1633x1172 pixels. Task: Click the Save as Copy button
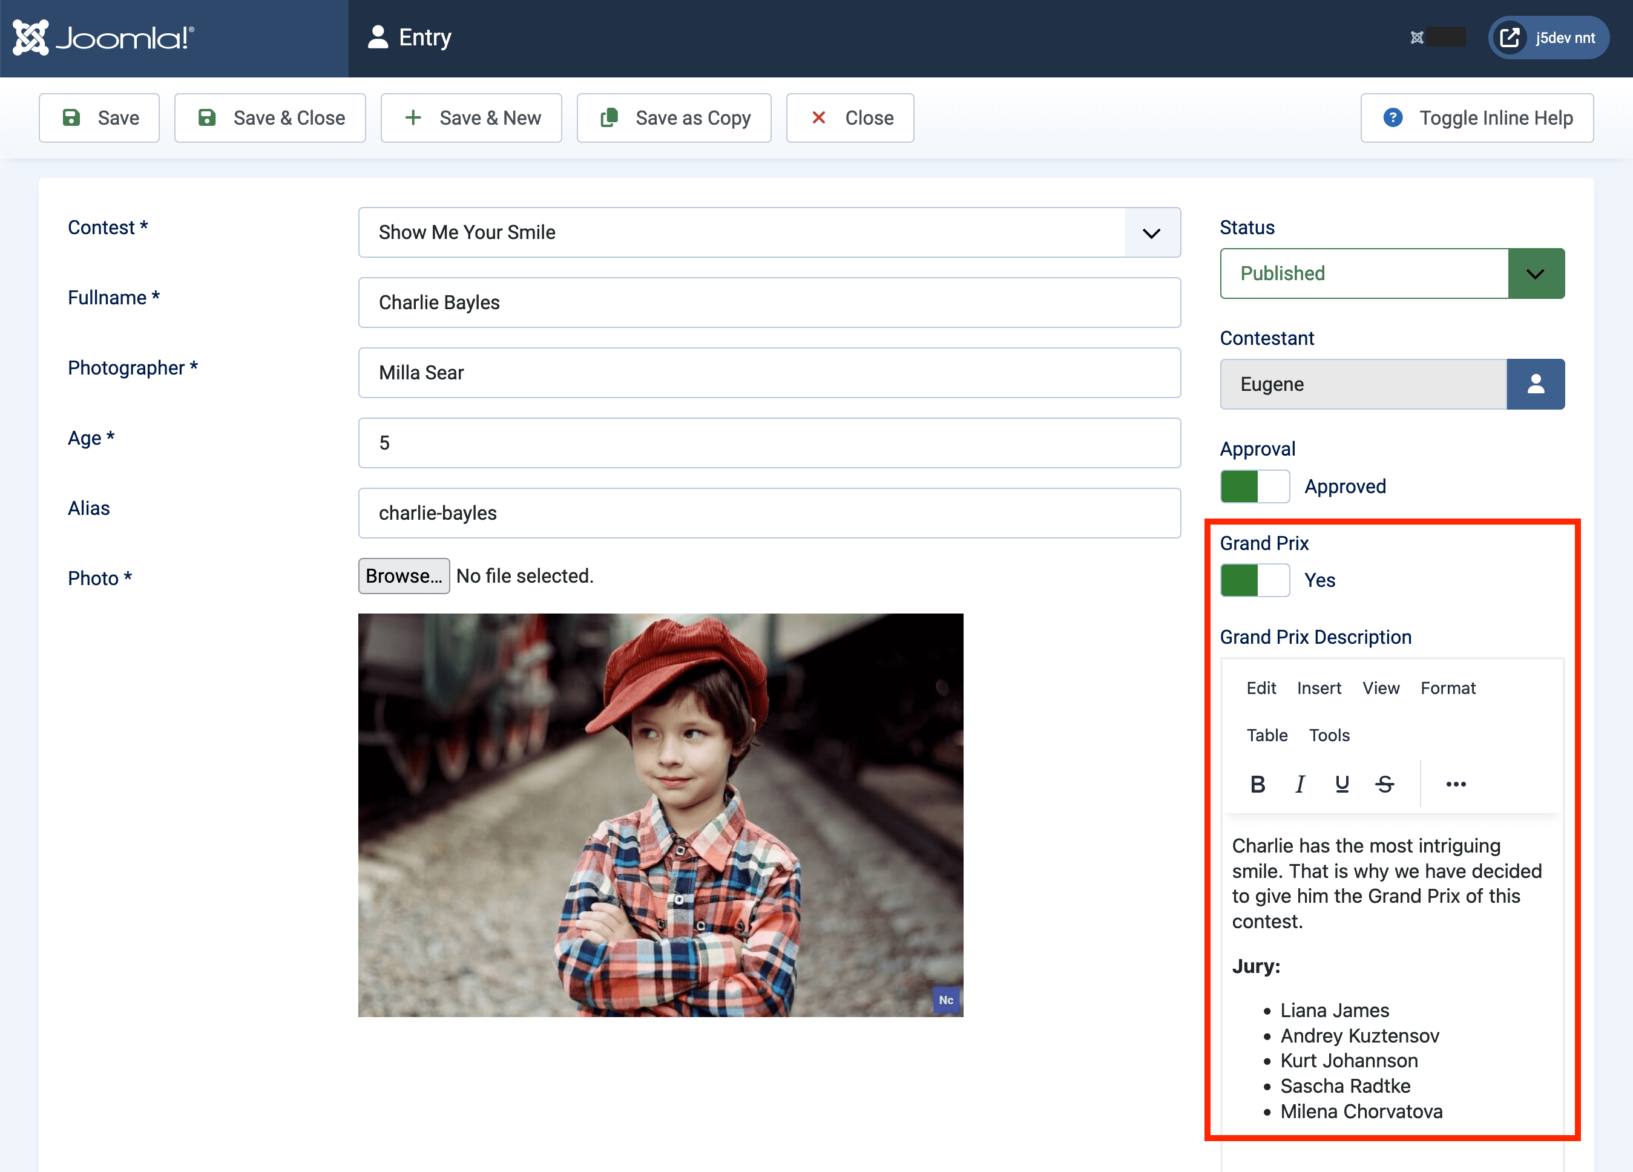click(674, 118)
